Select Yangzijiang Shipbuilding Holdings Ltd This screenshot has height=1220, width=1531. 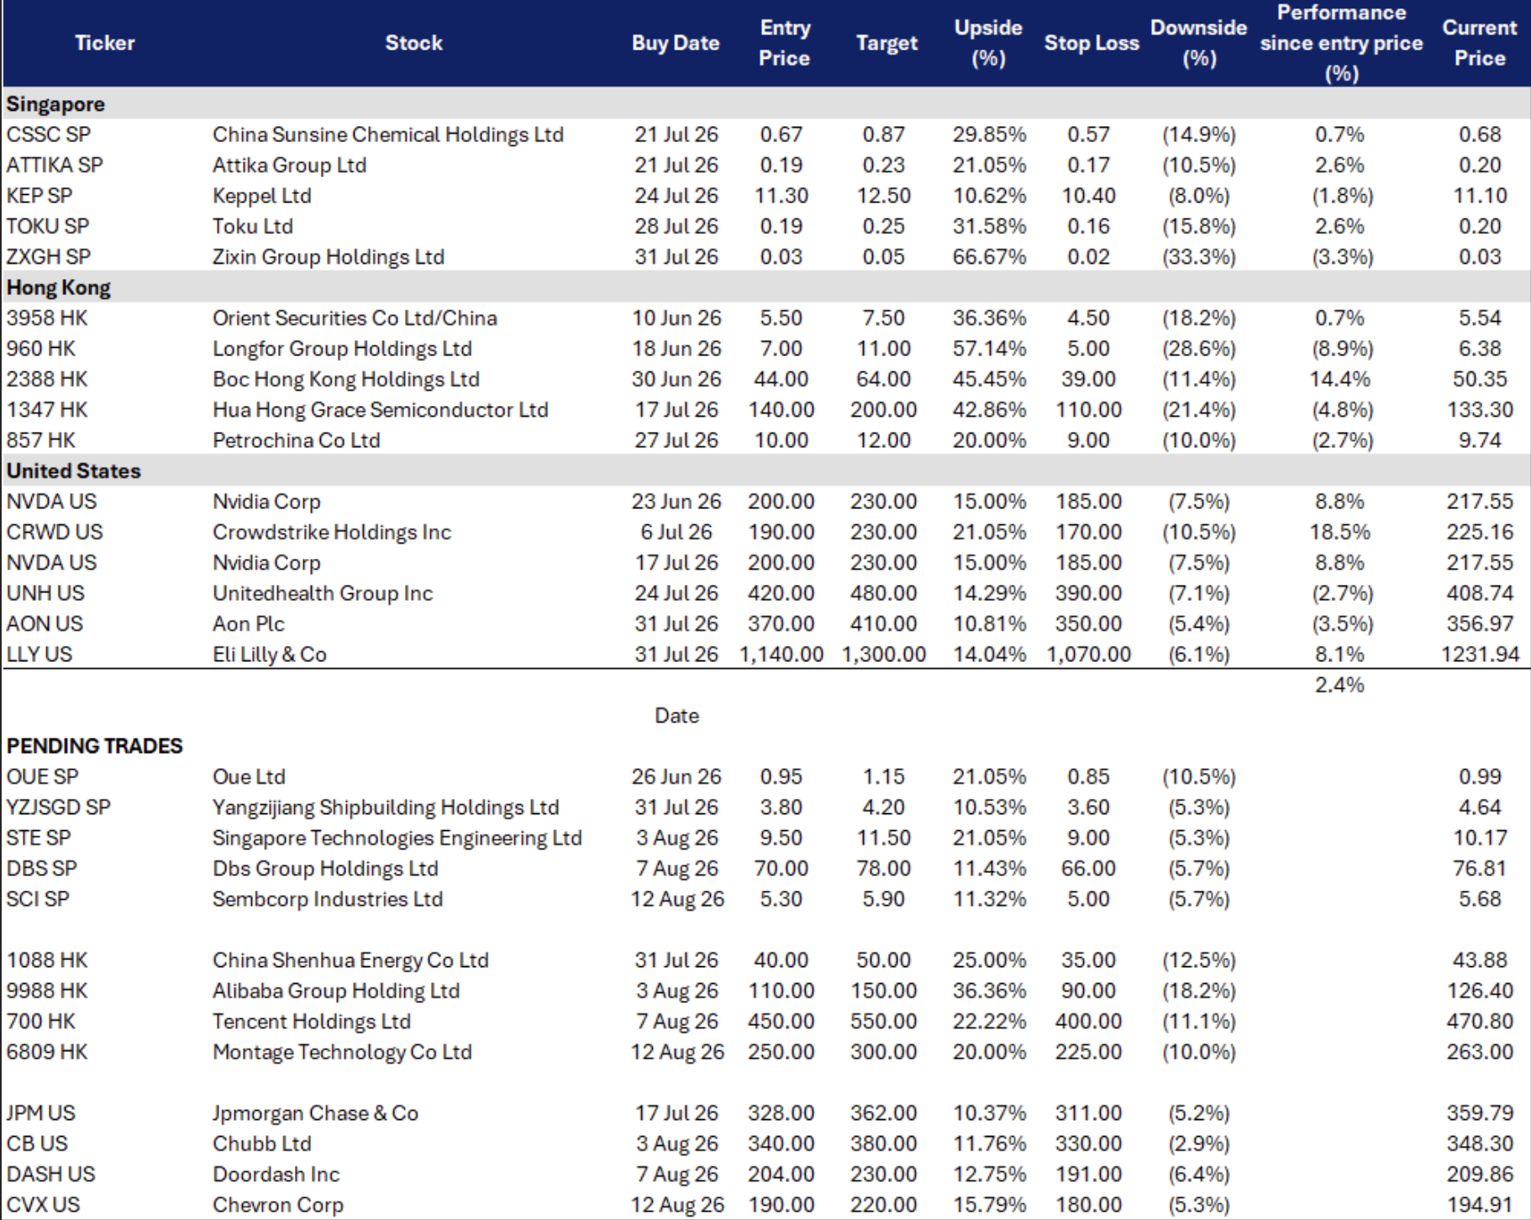tap(386, 807)
